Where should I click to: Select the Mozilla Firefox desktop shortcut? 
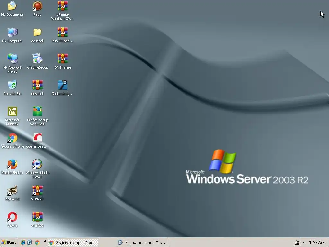click(x=12, y=164)
